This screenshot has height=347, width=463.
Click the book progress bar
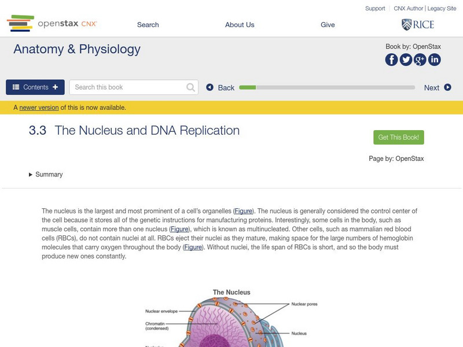pos(327,88)
